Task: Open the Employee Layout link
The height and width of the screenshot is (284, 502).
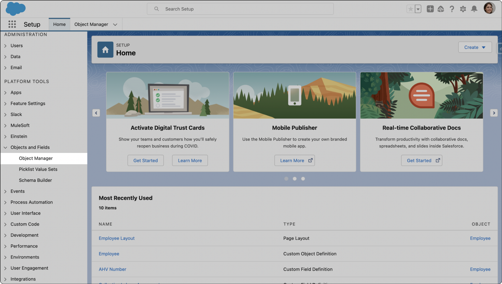Action: (x=116, y=238)
